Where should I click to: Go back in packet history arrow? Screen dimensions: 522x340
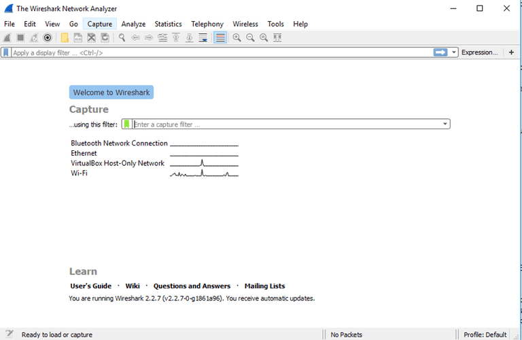click(135, 37)
